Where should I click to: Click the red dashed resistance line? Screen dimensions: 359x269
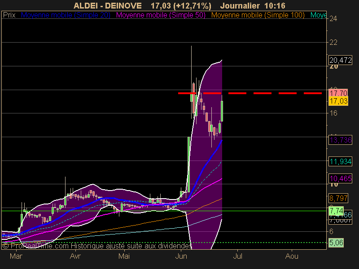pos(250,93)
